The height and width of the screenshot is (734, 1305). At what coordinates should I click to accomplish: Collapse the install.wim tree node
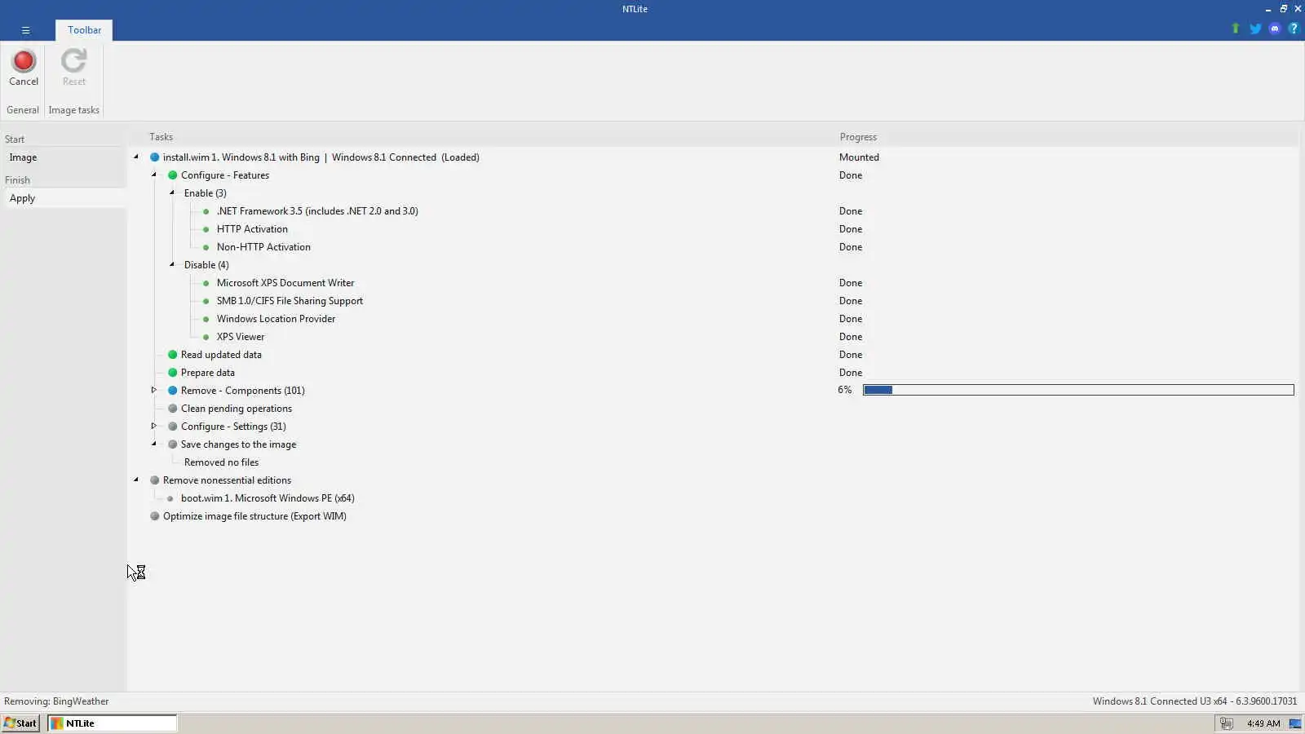tap(136, 157)
